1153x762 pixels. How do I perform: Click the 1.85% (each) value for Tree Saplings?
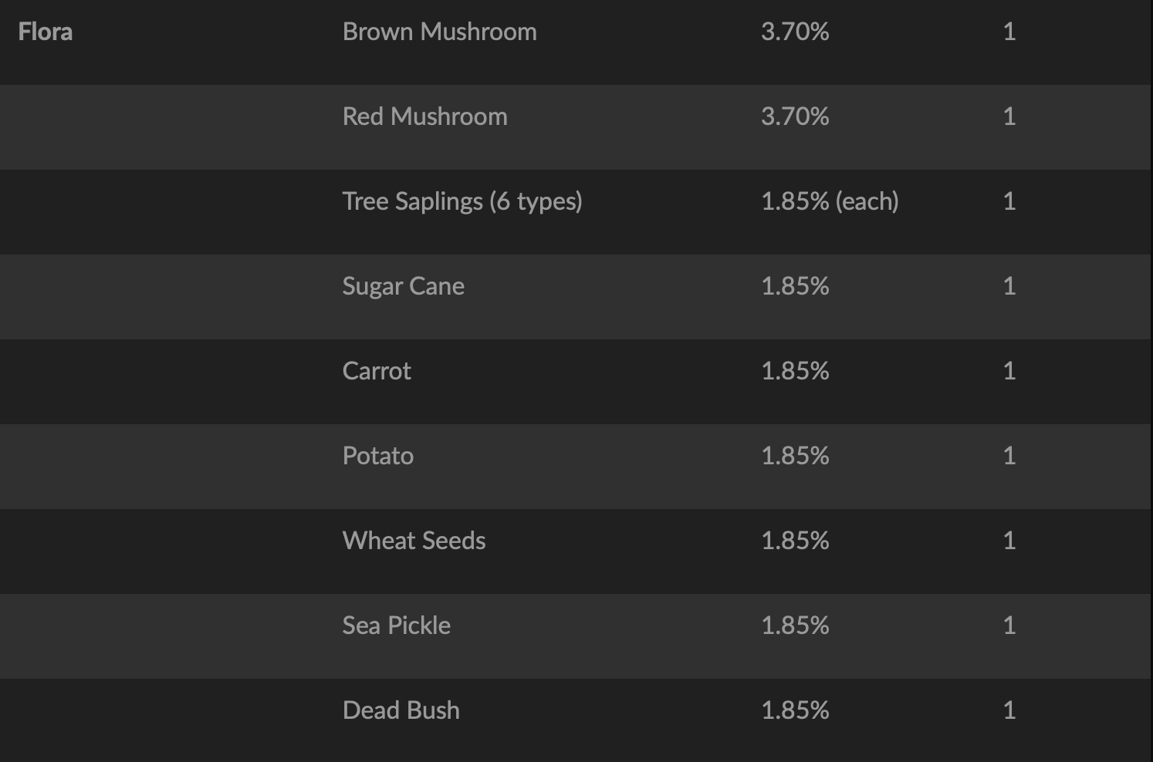pyautogui.click(x=830, y=201)
